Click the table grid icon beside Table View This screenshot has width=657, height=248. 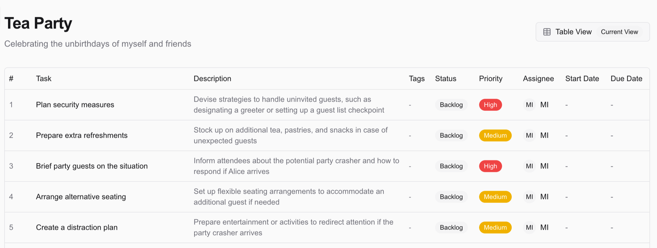pyautogui.click(x=547, y=32)
